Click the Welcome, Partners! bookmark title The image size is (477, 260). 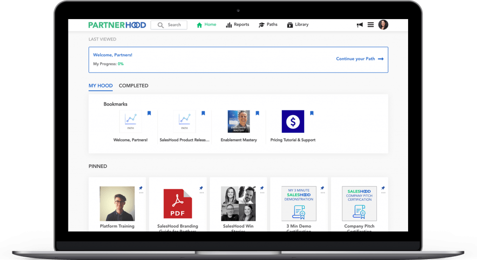pyautogui.click(x=130, y=140)
